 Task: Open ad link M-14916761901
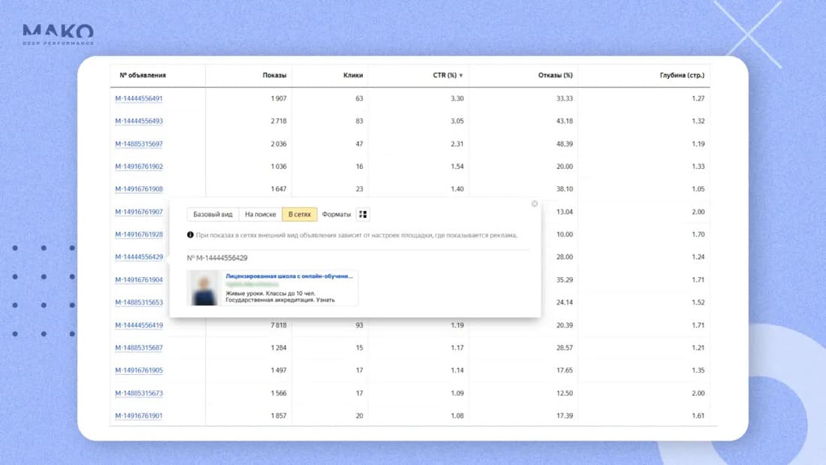click(x=139, y=416)
